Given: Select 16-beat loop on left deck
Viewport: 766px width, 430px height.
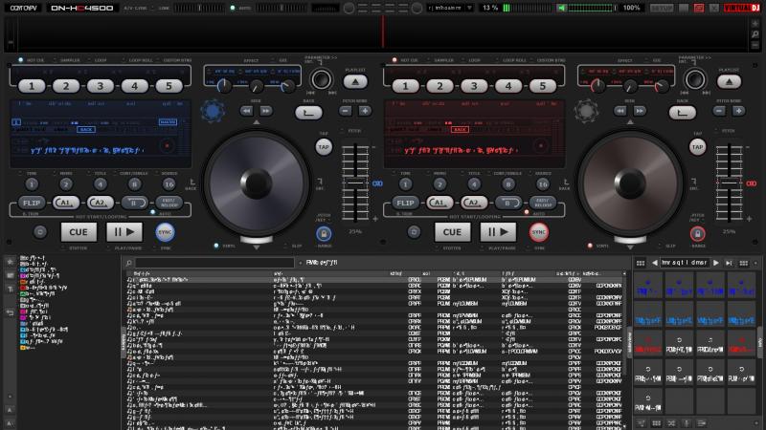Looking at the screenshot, I should point(169,184).
